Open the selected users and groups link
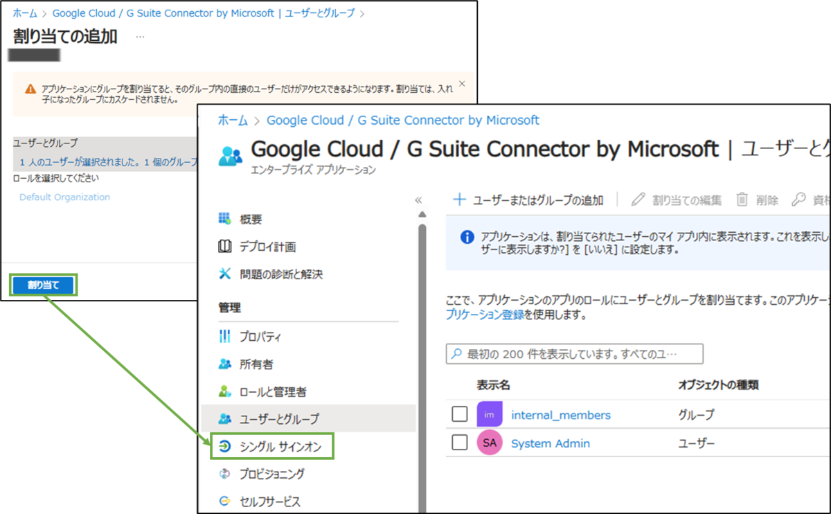 [x=109, y=162]
